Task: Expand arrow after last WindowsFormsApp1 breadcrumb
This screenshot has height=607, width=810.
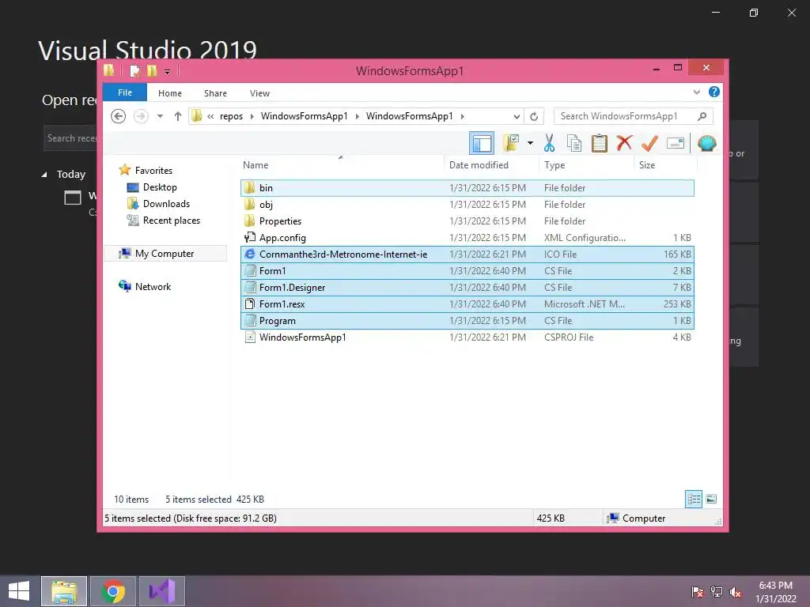Action: (x=462, y=116)
